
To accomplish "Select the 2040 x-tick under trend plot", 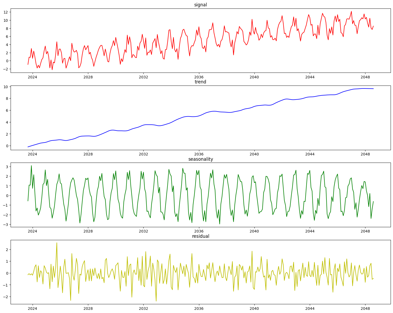I will point(254,154).
